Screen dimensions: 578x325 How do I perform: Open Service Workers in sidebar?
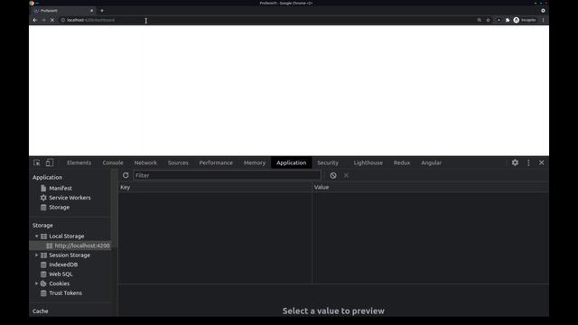click(70, 198)
